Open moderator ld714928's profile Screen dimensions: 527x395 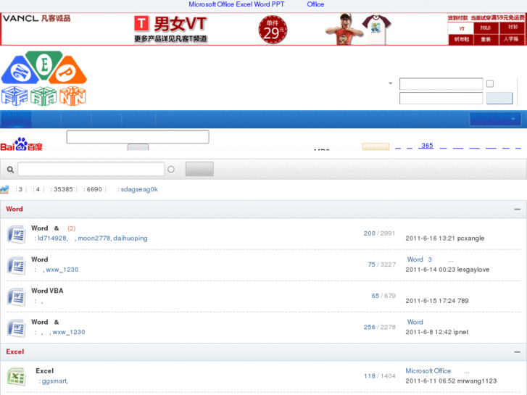[52, 238]
